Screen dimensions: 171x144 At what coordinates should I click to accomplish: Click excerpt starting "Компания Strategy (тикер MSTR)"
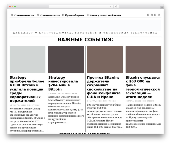[x=27, y=120]
